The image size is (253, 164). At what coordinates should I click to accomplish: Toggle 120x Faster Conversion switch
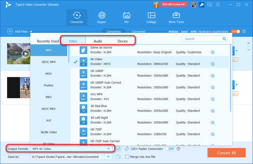click(x=170, y=149)
